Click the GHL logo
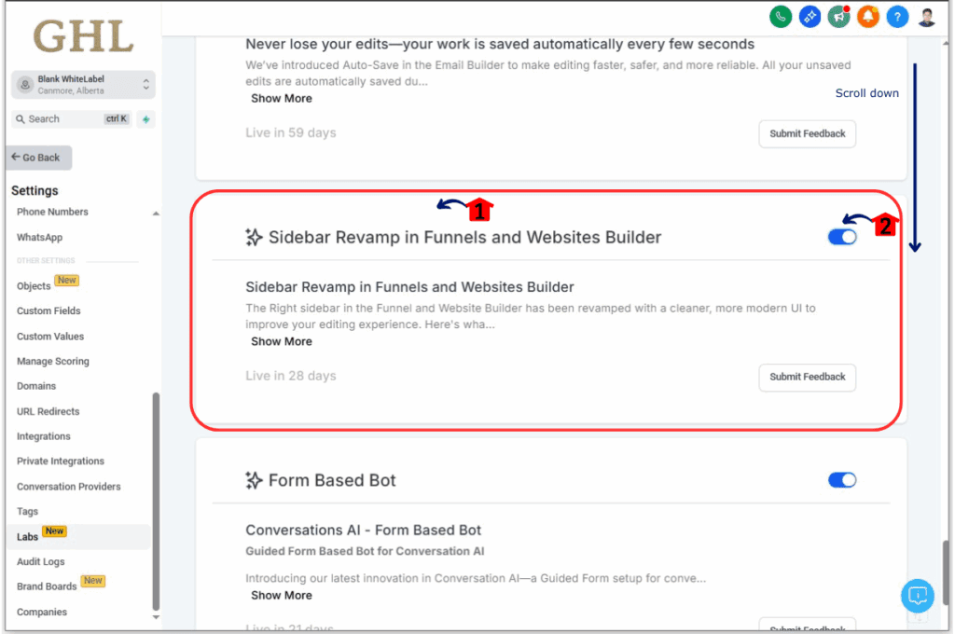Viewport: 955px width, 634px height. pyautogui.click(x=83, y=36)
